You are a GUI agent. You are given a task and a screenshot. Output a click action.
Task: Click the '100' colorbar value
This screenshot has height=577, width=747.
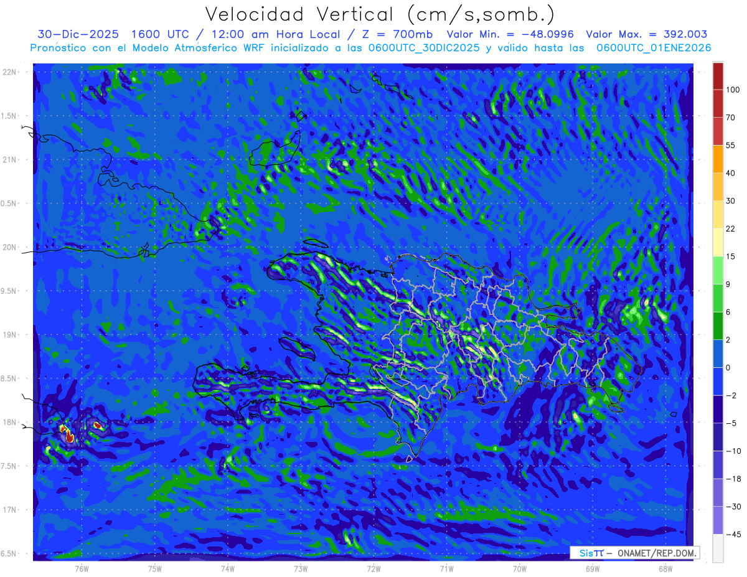pyautogui.click(x=733, y=90)
